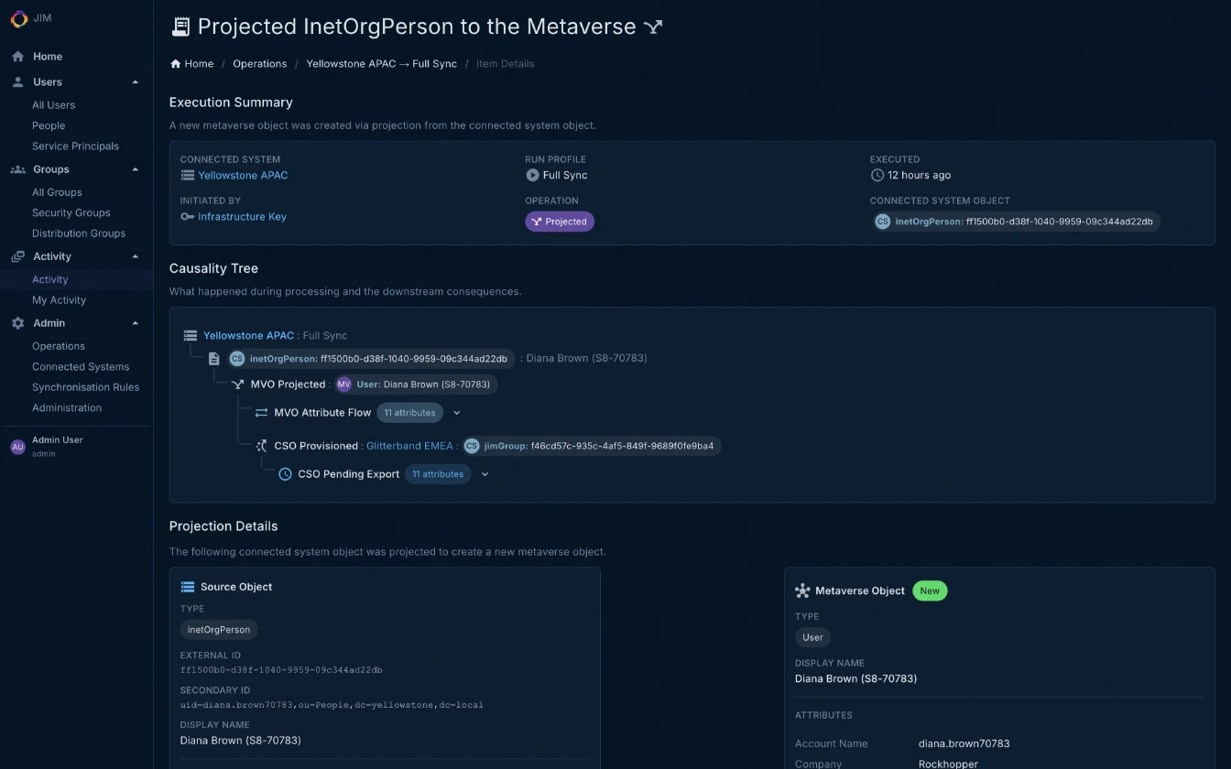The height and width of the screenshot is (769, 1231).
Task: Collapse the Users sidebar section arrow
Action: click(x=136, y=82)
